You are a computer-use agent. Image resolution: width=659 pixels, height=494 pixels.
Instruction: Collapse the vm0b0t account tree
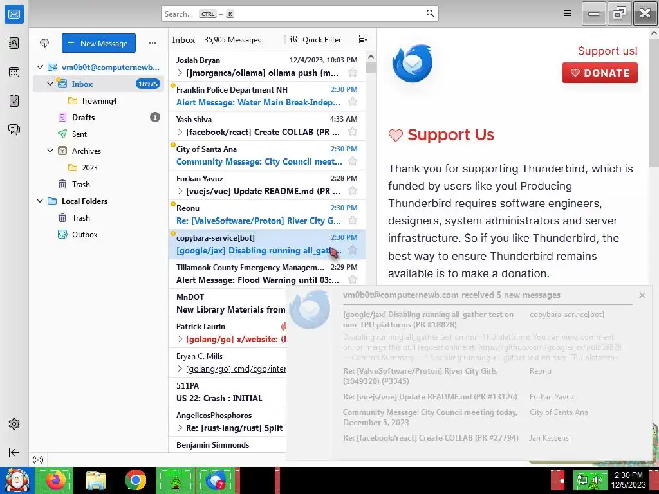click(40, 67)
